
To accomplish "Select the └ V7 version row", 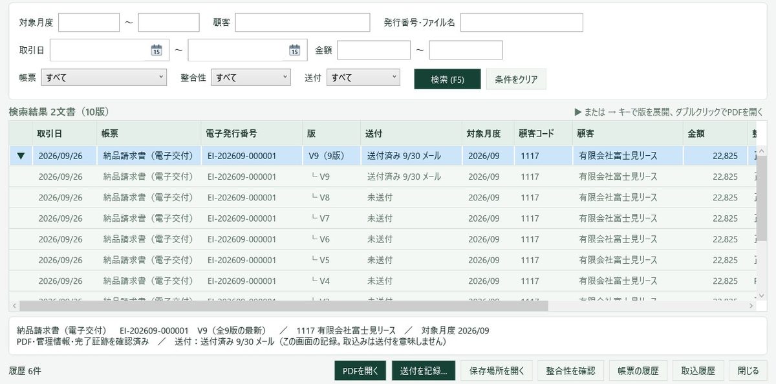I will pyautogui.click(x=383, y=219).
